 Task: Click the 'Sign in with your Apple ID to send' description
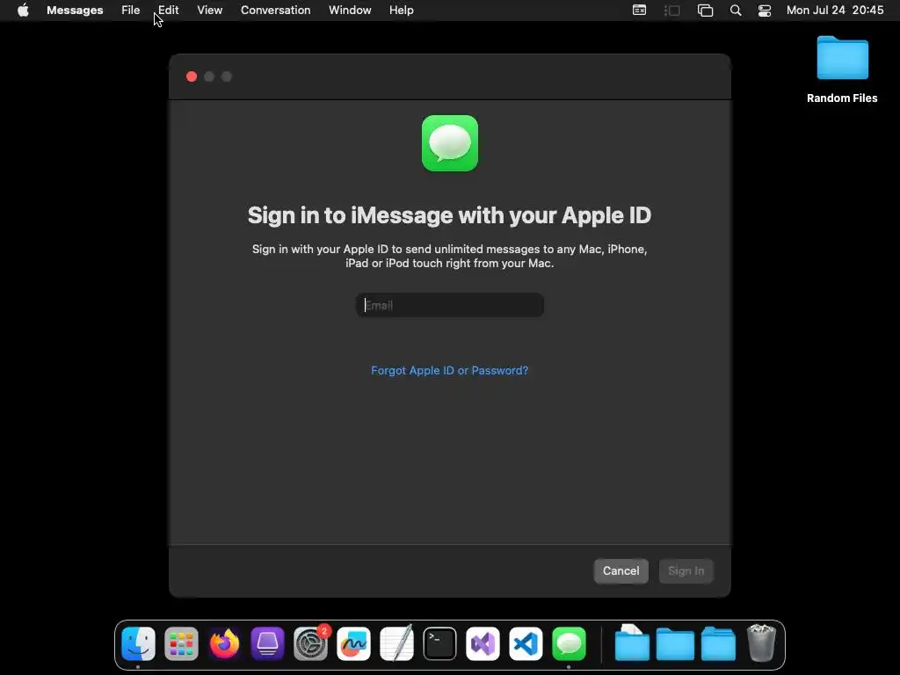tap(449, 256)
